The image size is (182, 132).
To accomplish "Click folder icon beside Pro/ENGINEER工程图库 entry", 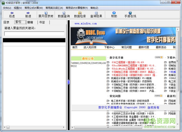I will (x=108, y=65).
